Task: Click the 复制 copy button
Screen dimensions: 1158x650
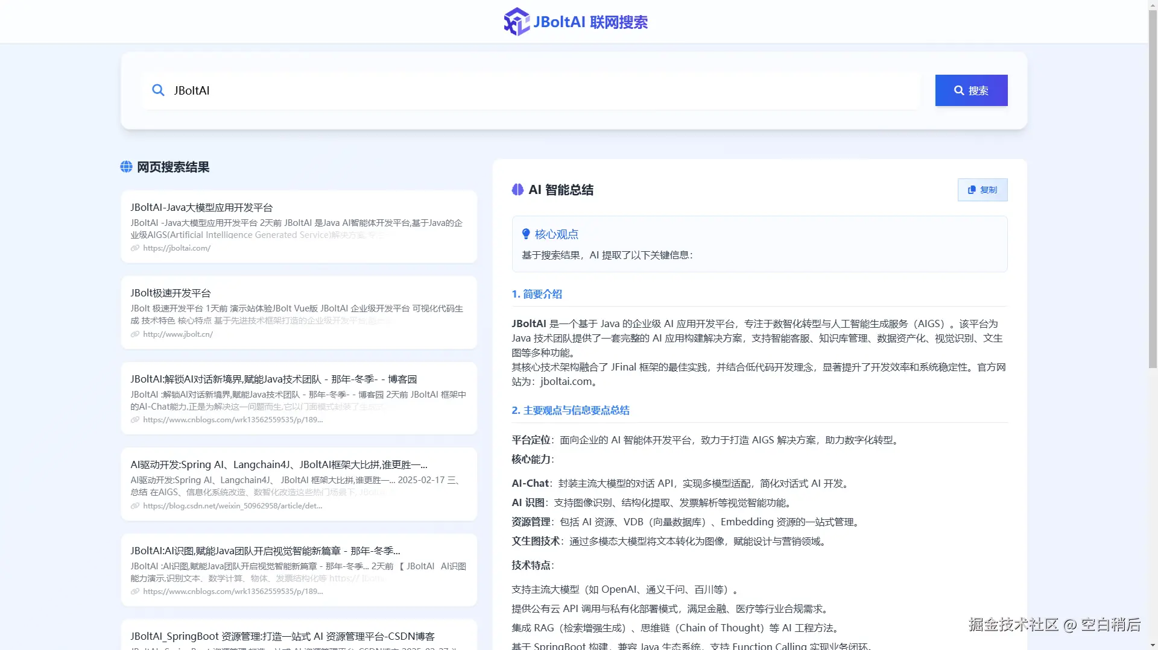Action: (982, 190)
